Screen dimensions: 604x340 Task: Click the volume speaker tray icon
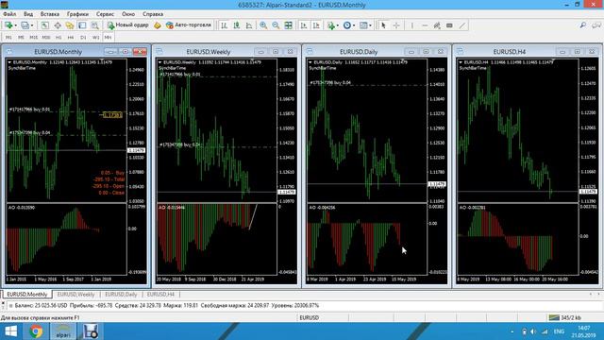[533, 331]
